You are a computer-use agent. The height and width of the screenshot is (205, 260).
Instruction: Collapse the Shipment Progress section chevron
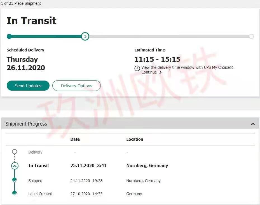(x=253, y=124)
